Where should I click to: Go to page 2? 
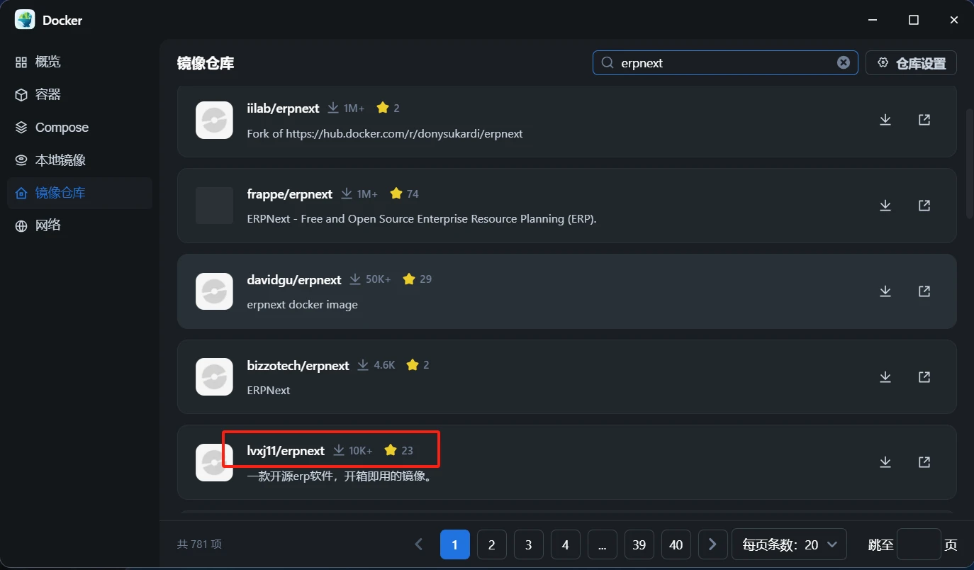point(492,544)
